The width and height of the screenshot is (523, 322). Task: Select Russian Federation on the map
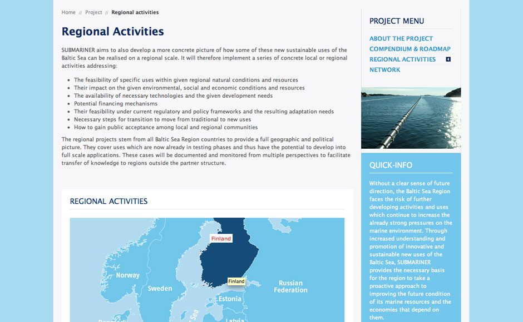[290, 286]
